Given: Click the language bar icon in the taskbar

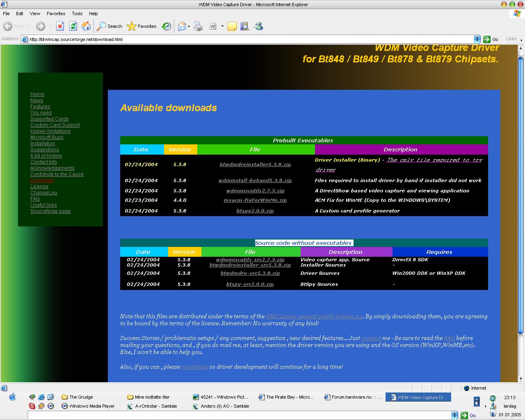Looking at the screenshot, I should (x=477, y=401).
